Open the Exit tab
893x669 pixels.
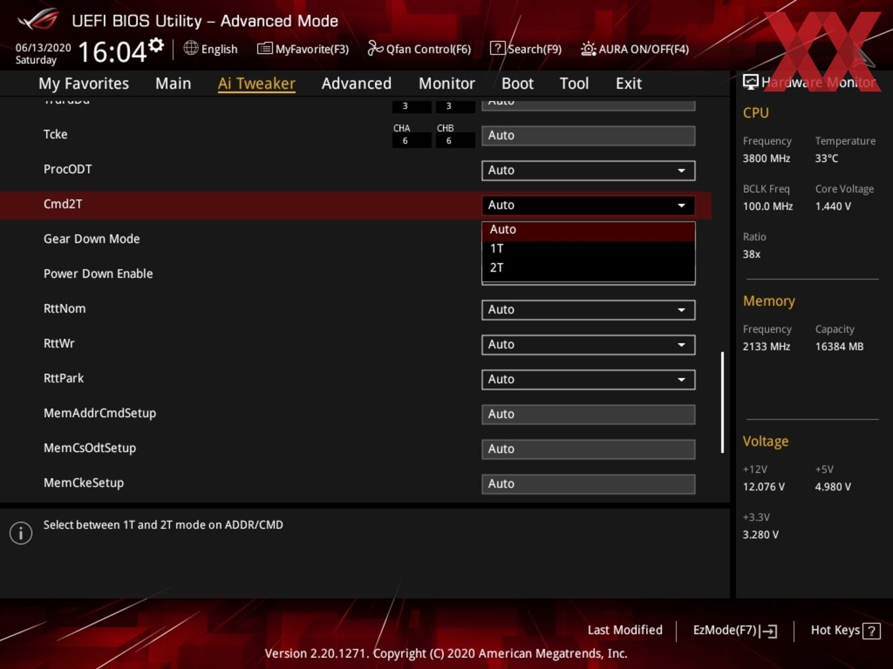[628, 83]
